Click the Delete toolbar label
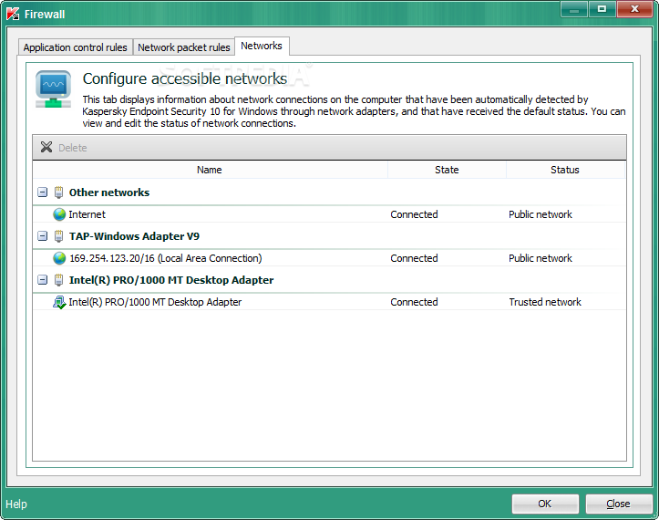 click(73, 148)
